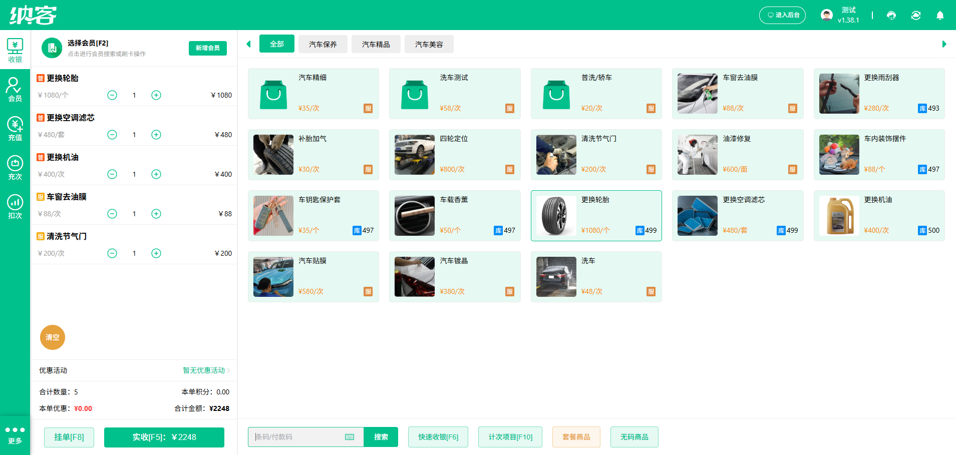Increase quantity of 车窗去油膜 in cart
This screenshot has height=455, width=956.
[x=156, y=214]
